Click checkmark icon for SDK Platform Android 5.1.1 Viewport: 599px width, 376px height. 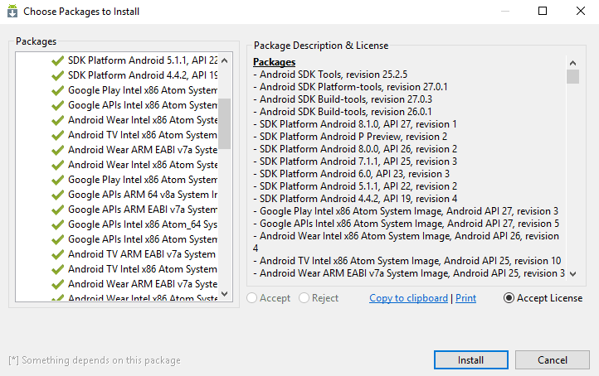tap(58, 60)
